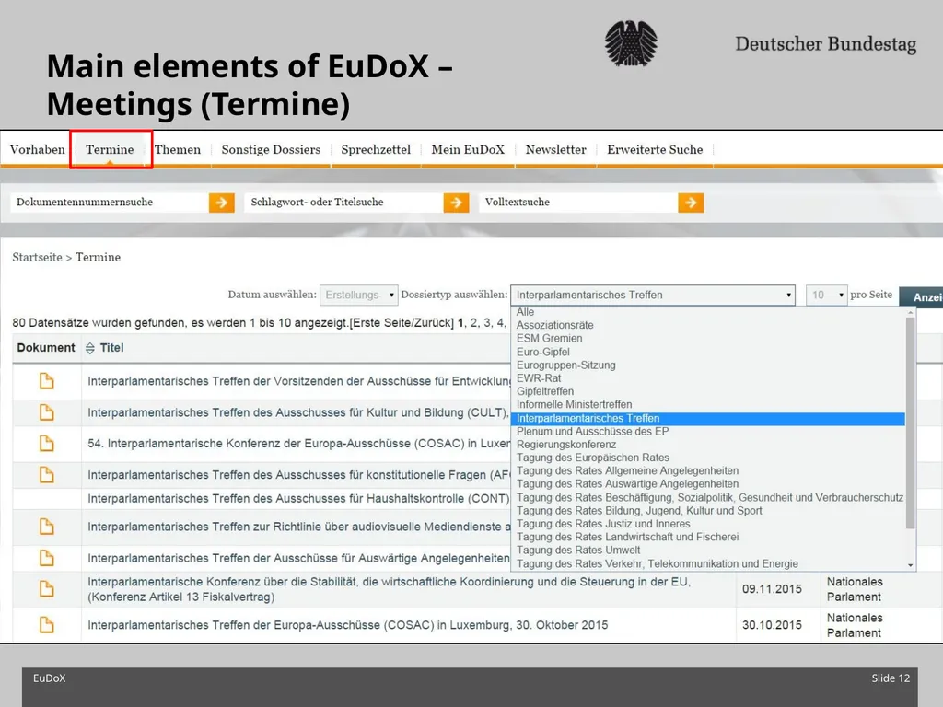The width and height of the screenshot is (943, 707).
Task: Open the Sprechzettel tab
Action: coord(376,149)
